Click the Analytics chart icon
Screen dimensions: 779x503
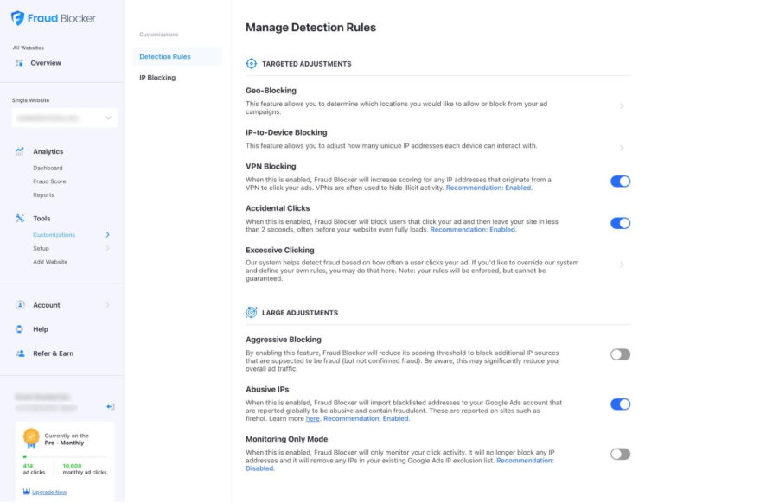tap(19, 151)
